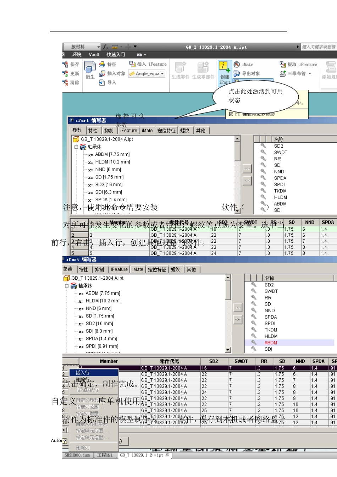337x477 pixels.
Task: Click the 三维布管 tube and pipe icon
Action: 283,73
